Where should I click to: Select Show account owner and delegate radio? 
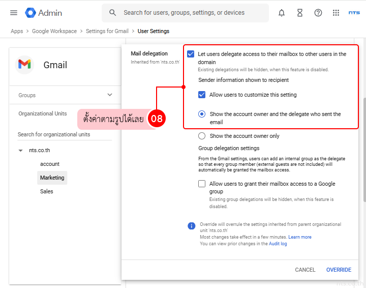[202, 114]
